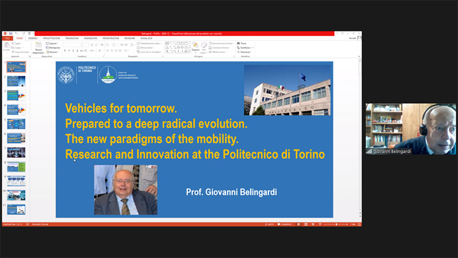Viewport: 458px width, 258px height.
Task: Switch to the REVISIONE tab
Action: point(130,38)
